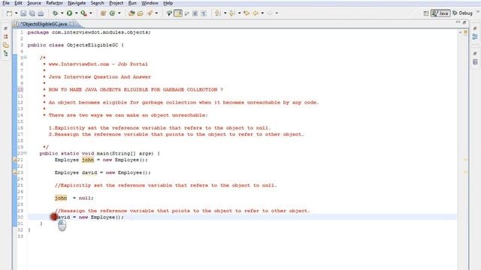Viewport: 481px width, 270px height.
Task: Jump to Next Annotation icon
Action: (218, 13)
